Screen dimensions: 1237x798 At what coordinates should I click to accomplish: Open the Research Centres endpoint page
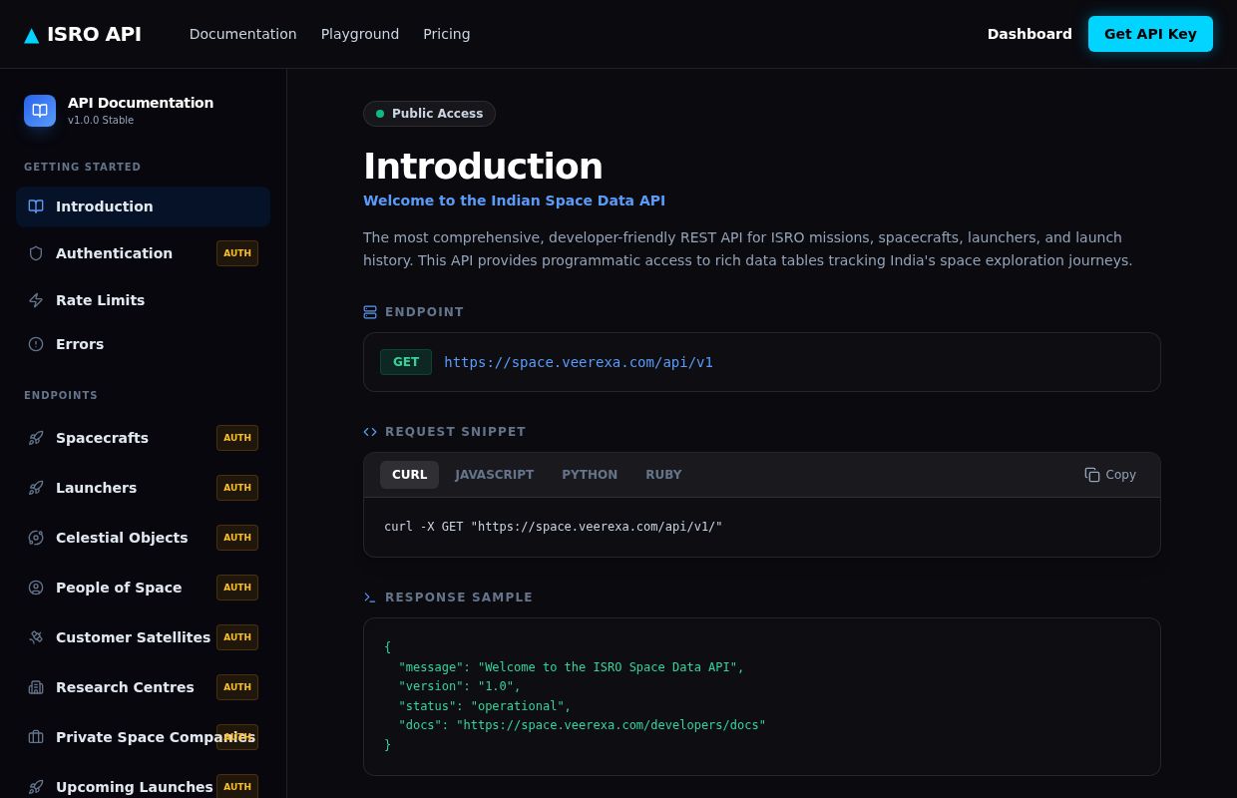coord(143,687)
